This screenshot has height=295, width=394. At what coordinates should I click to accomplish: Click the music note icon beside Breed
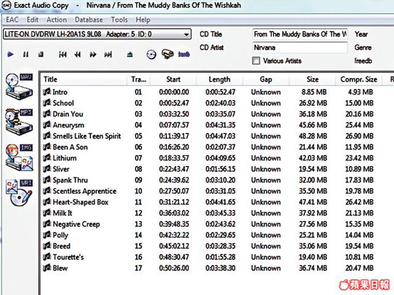pyautogui.click(x=47, y=246)
